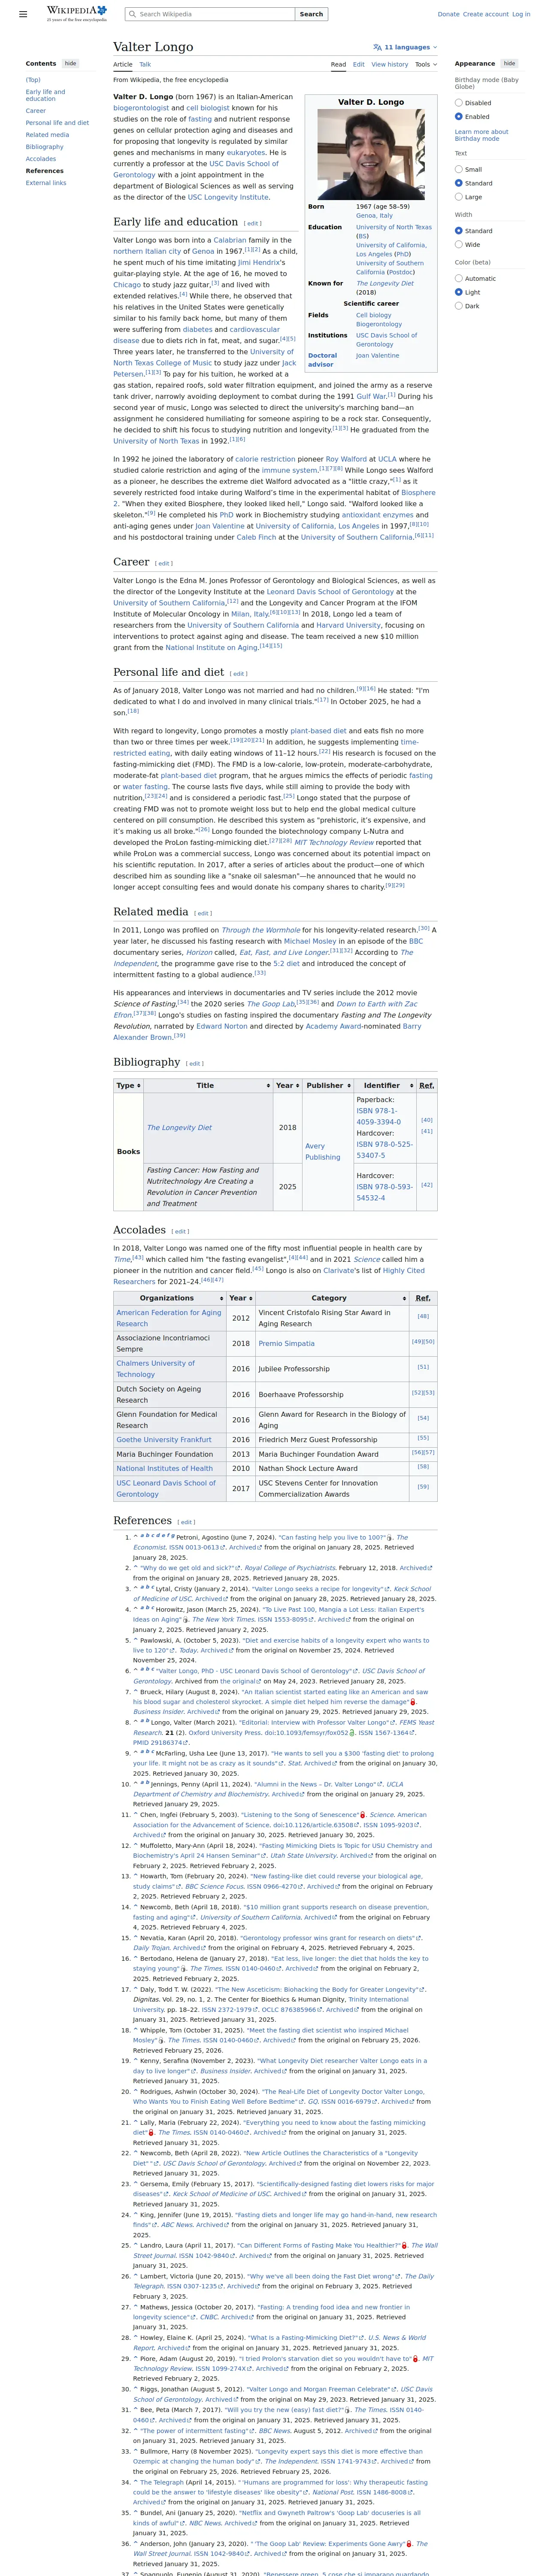This screenshot has height=2576, width=551.
Task: Go to Career in Contents sidebar
Action: pos(36,111)
